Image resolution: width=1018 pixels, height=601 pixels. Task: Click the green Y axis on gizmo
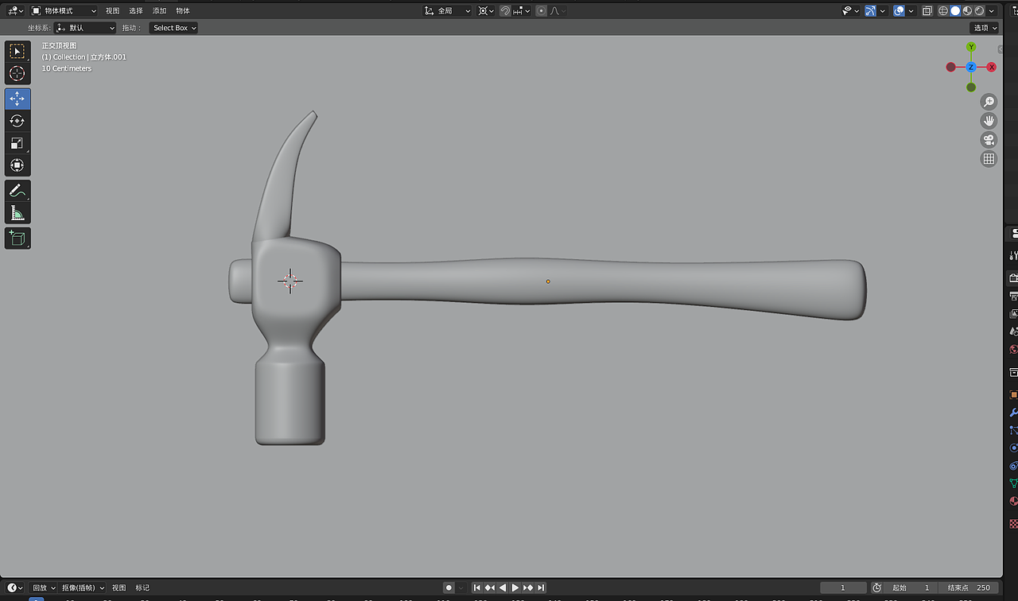click(x=971, y=48)
